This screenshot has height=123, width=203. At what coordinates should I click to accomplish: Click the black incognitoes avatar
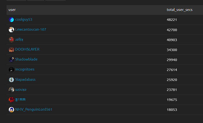(11, 70)
